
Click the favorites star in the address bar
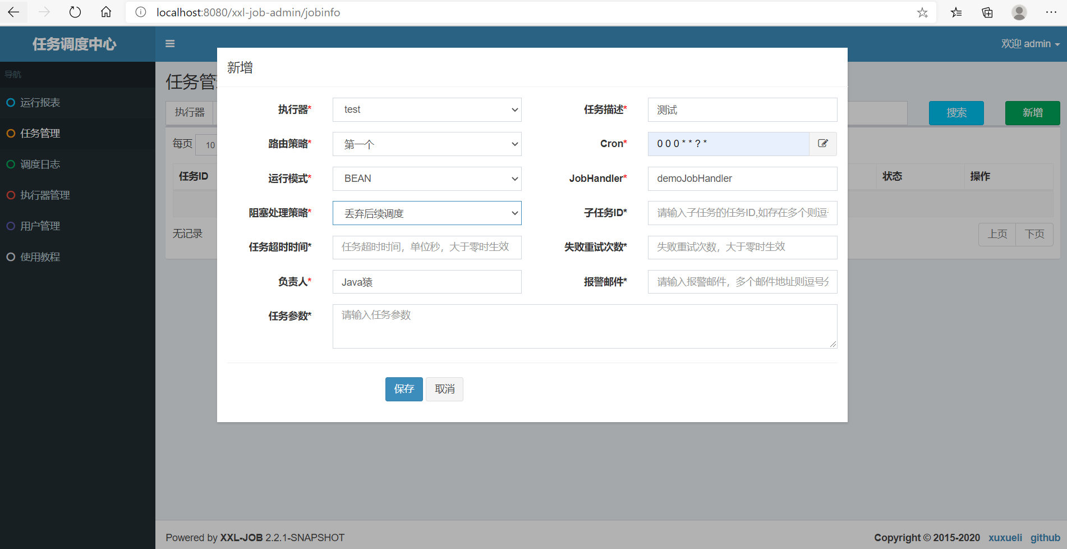[922, 12]
